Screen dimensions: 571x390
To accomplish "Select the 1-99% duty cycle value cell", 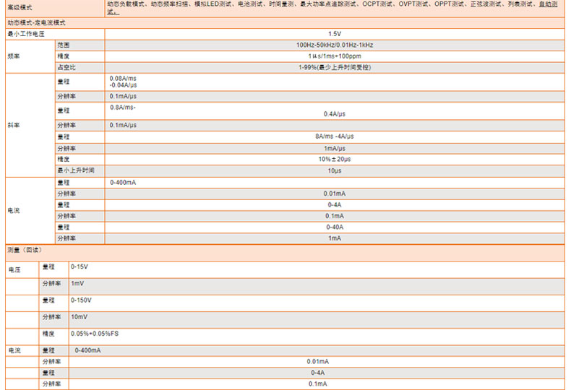I will pyautogui.click(x=334, y=67).
